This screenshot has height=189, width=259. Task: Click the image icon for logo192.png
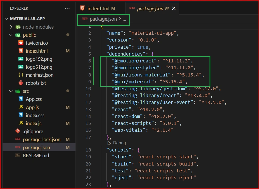pyautogui.click(x=21, y=59)
